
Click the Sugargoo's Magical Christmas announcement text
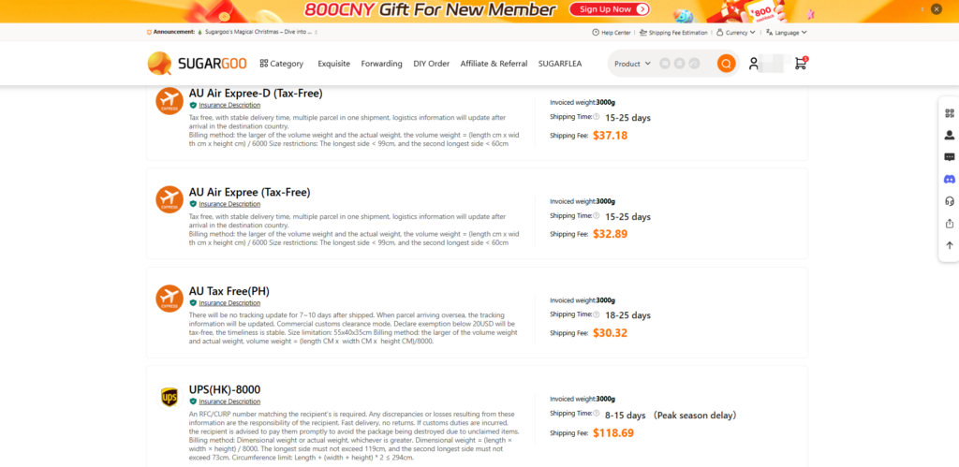pyautogui.click(x=258, y=32)
